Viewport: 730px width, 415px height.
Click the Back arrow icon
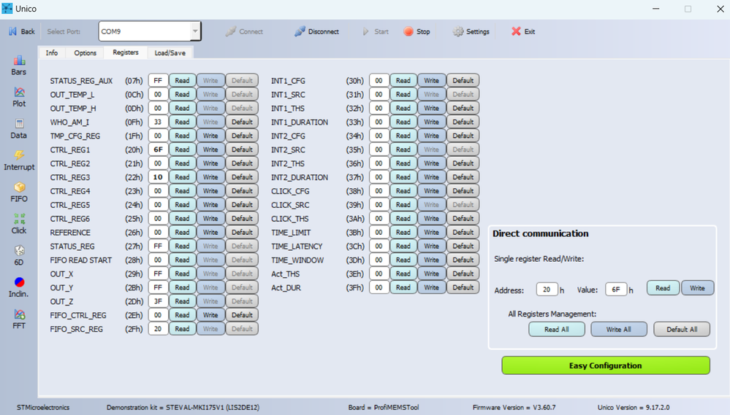pos(12,31)
